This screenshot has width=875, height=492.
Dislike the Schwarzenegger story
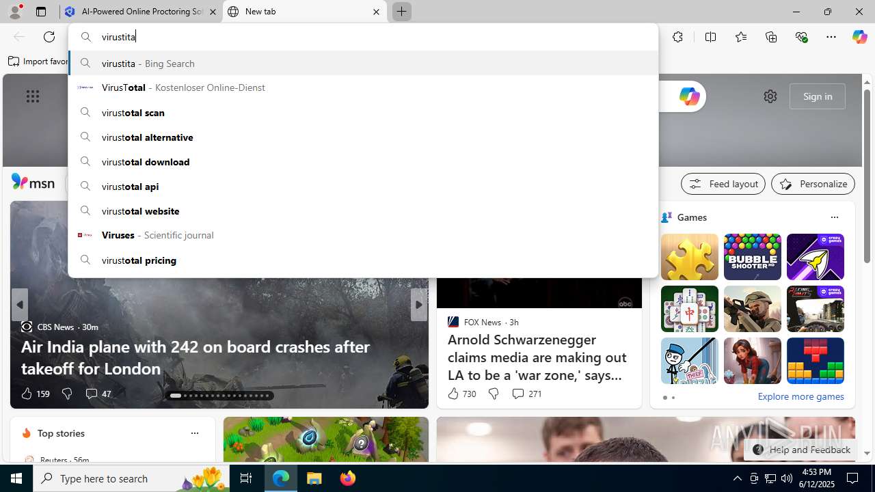[493, 394]
